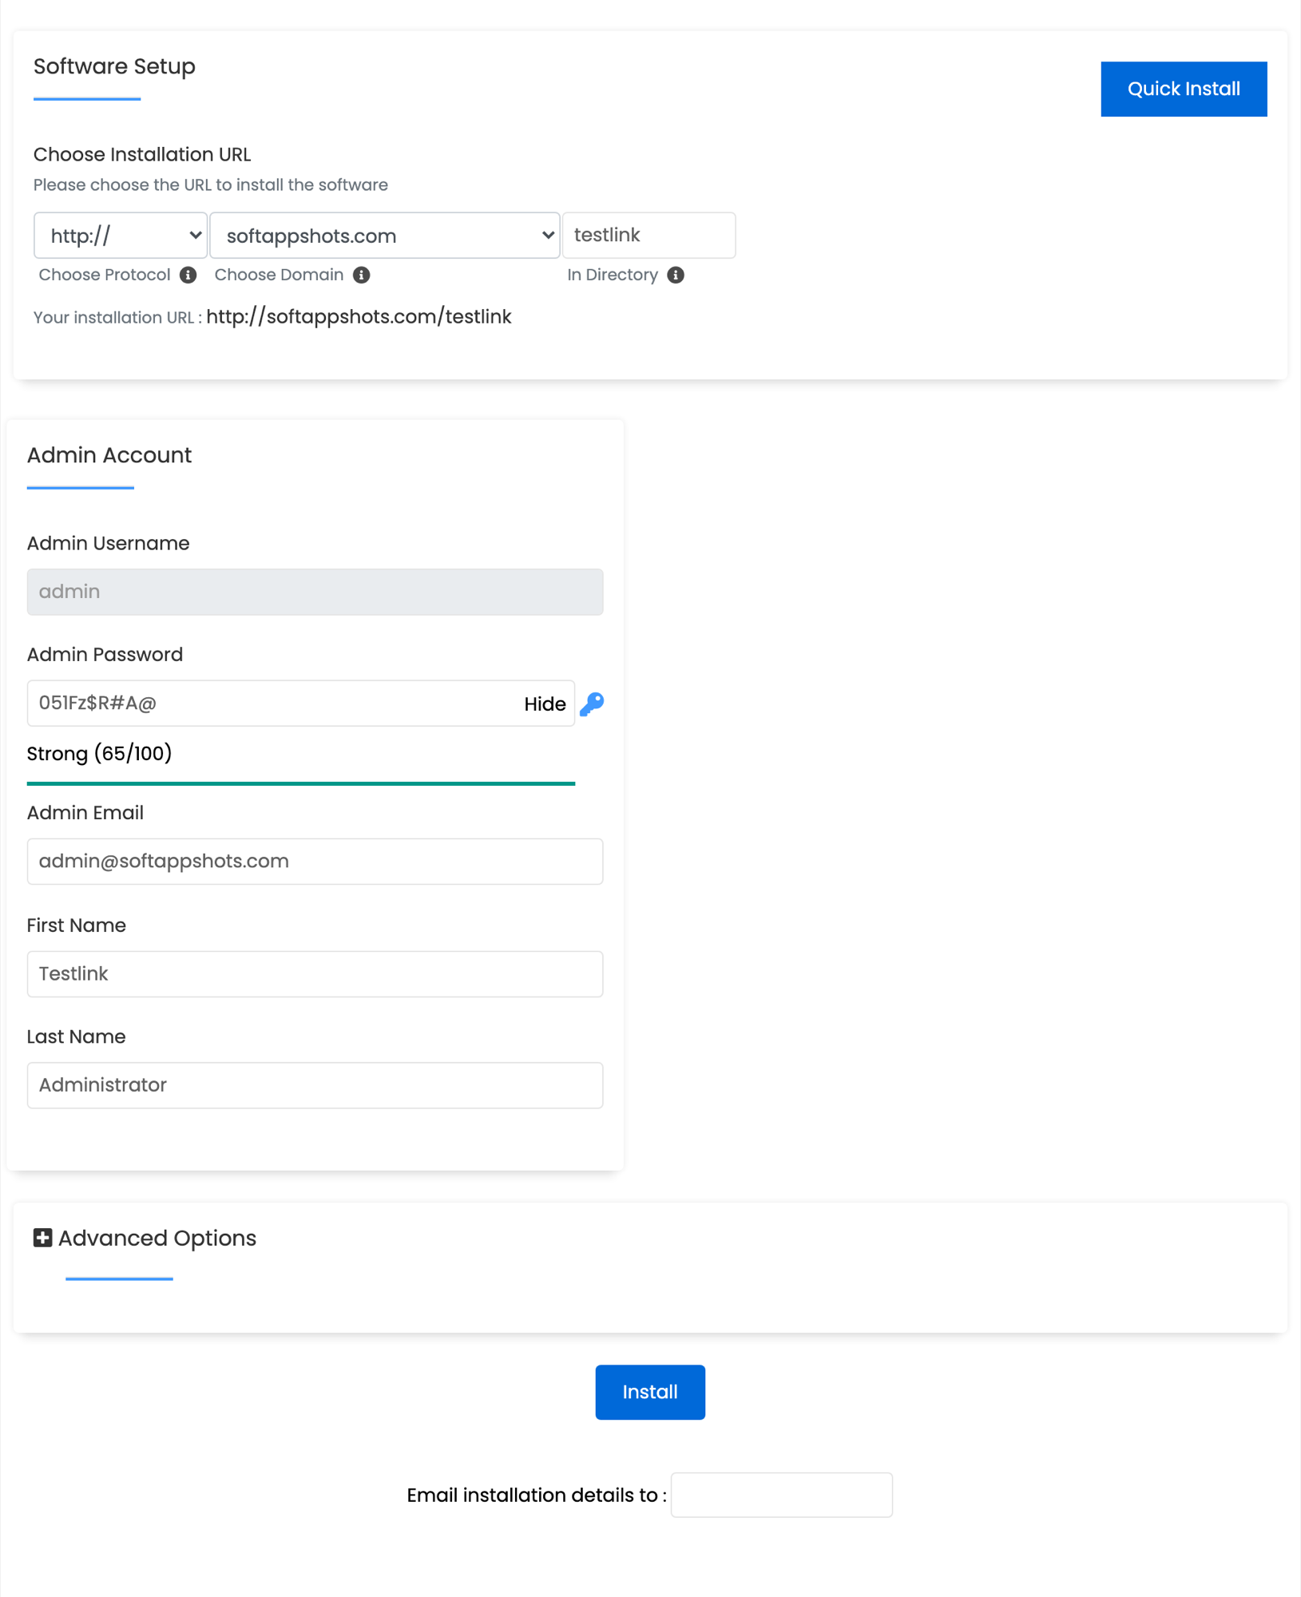The width and height of the screenshot is (1301, 1597).
Task: Click the Email installation details input box
Action: click(781, 1494)
